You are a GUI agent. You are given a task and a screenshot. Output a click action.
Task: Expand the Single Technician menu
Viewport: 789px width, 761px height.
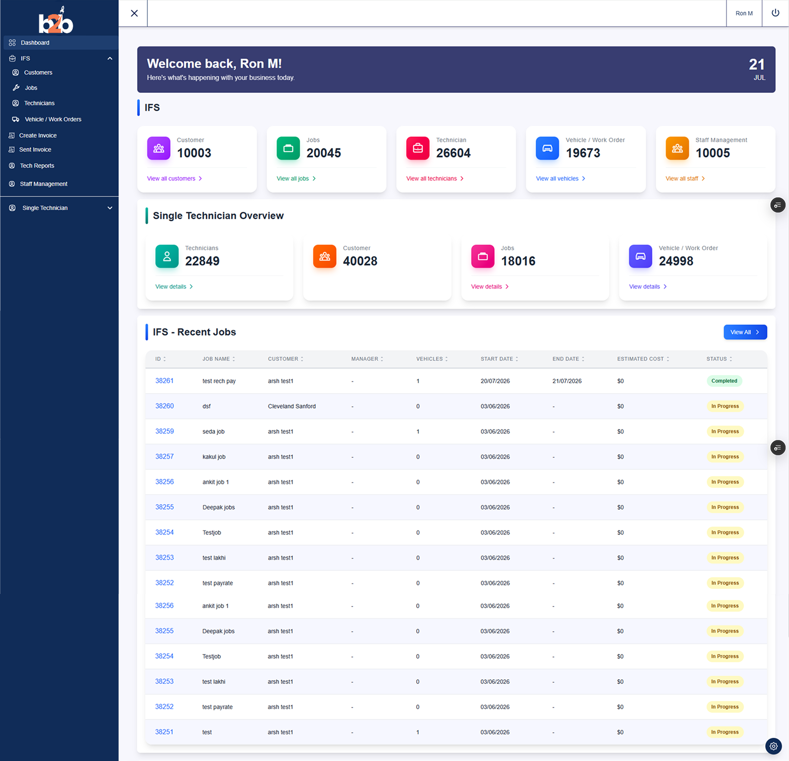coord(109,208)
